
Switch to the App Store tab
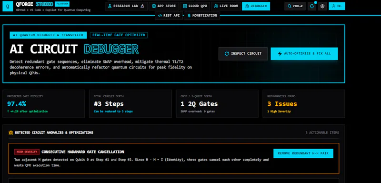(164, 6)
